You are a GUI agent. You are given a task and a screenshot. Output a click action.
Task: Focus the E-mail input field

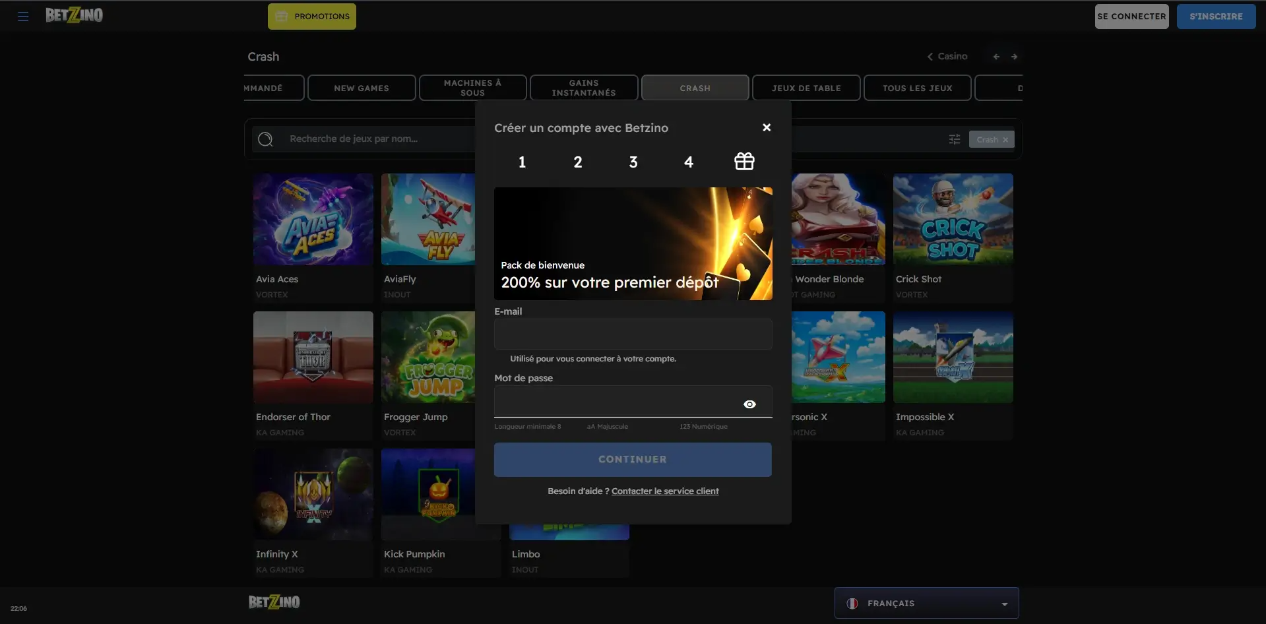click(633, 334)
